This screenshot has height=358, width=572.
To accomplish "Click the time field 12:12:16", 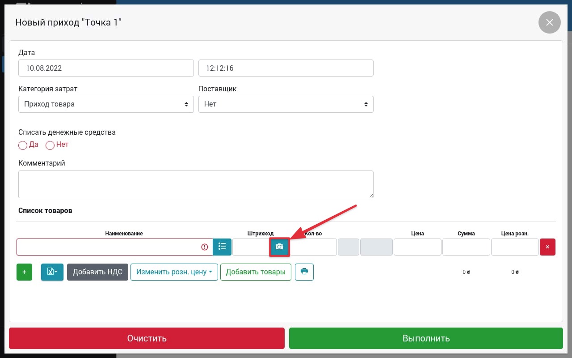I will (x=286, y=68).
